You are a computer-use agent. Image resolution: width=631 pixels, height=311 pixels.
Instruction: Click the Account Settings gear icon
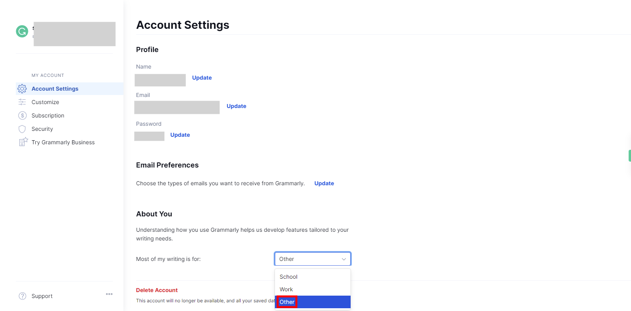(x=22, y=89)
